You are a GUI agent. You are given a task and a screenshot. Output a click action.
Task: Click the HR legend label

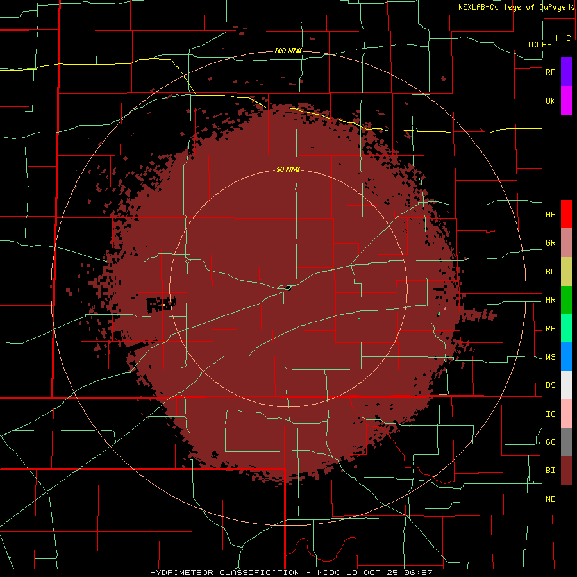550,300
